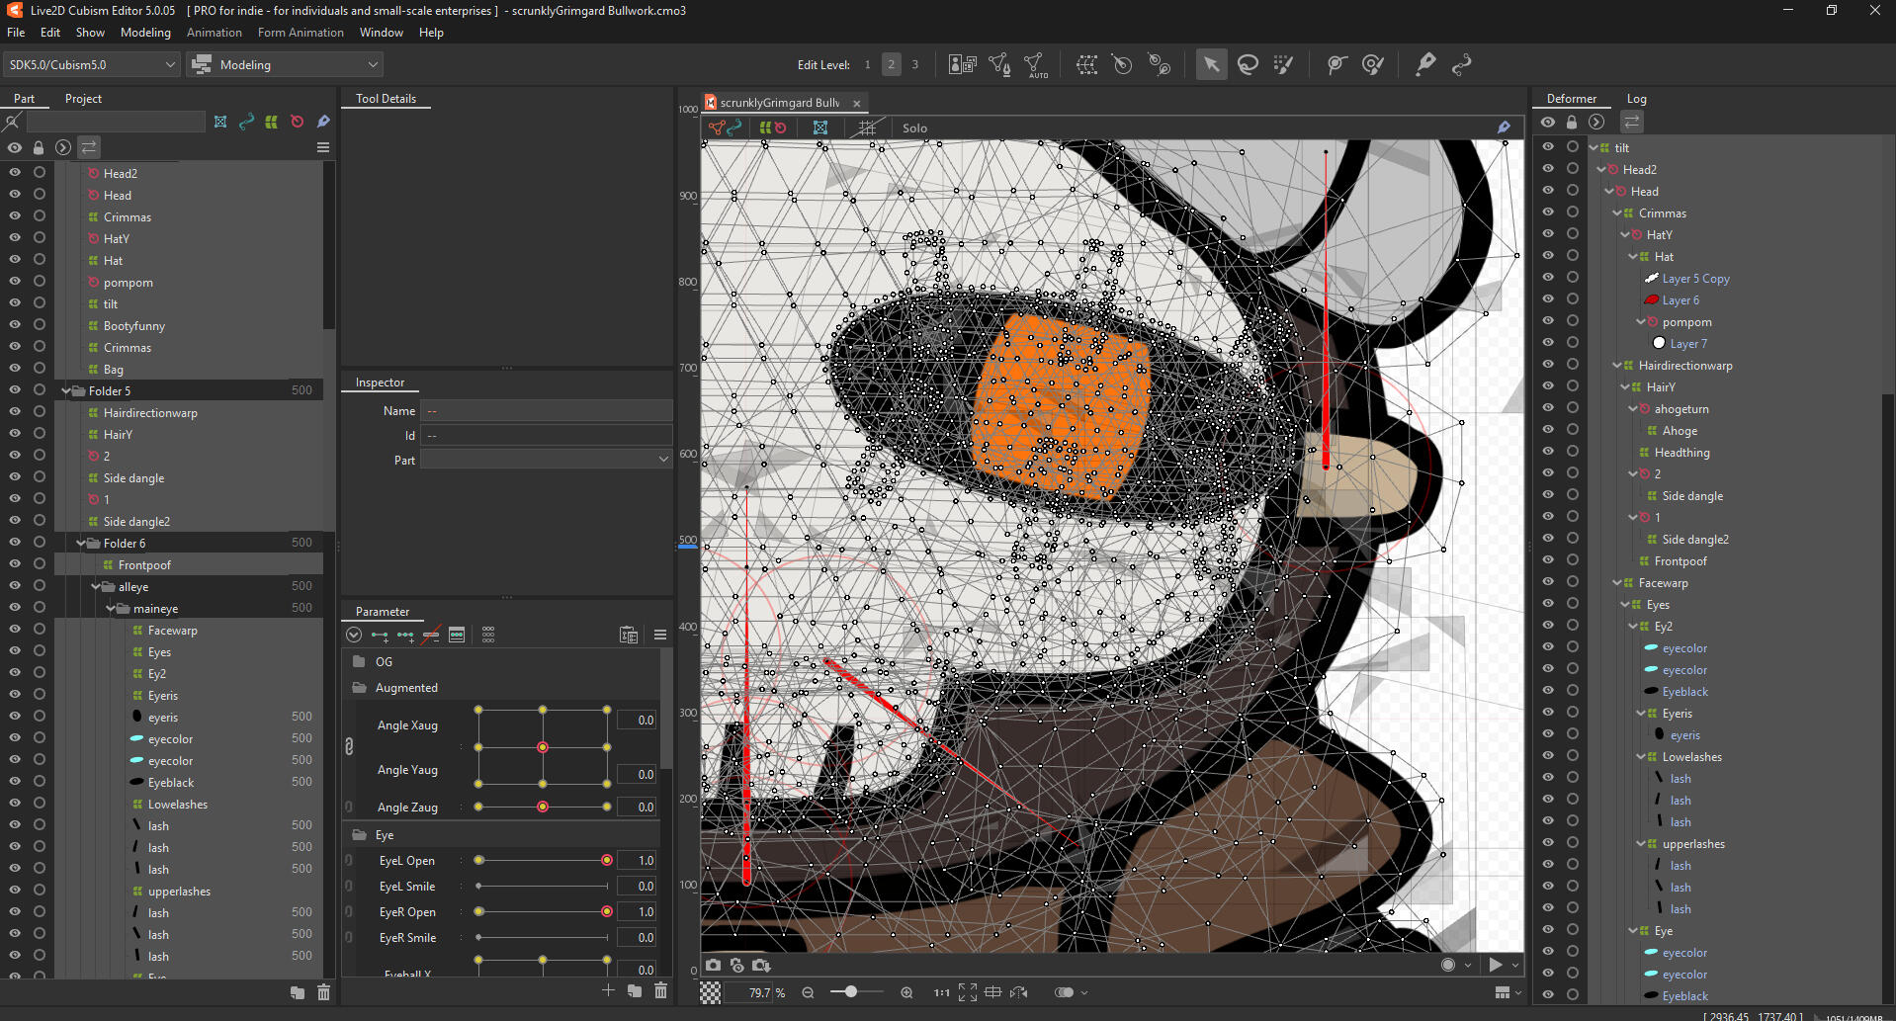Toggle visibility of Hairdirectionwarp in Deformer panel
The height and width of the screenshot is (1021, 1896).
1547,365
